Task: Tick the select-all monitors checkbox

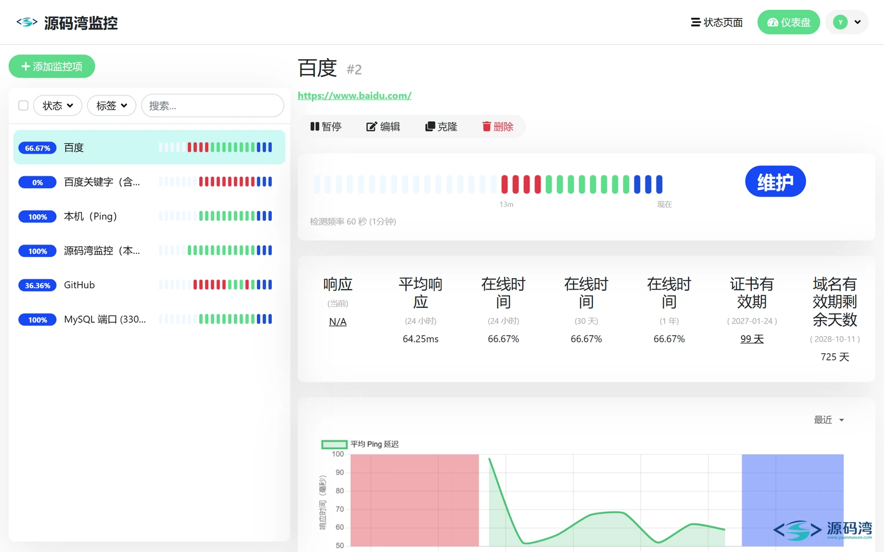Action: pyautogui.click(x=23, y=105)
